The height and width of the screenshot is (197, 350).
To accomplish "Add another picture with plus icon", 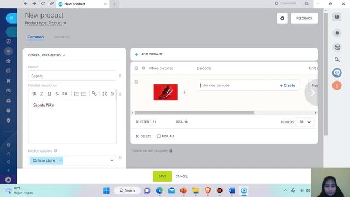I will click(x=185, y=92).
